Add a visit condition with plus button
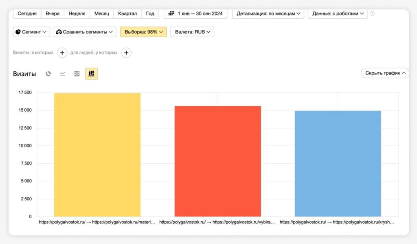Screen dimensions: 417x244 coord(62,53)
